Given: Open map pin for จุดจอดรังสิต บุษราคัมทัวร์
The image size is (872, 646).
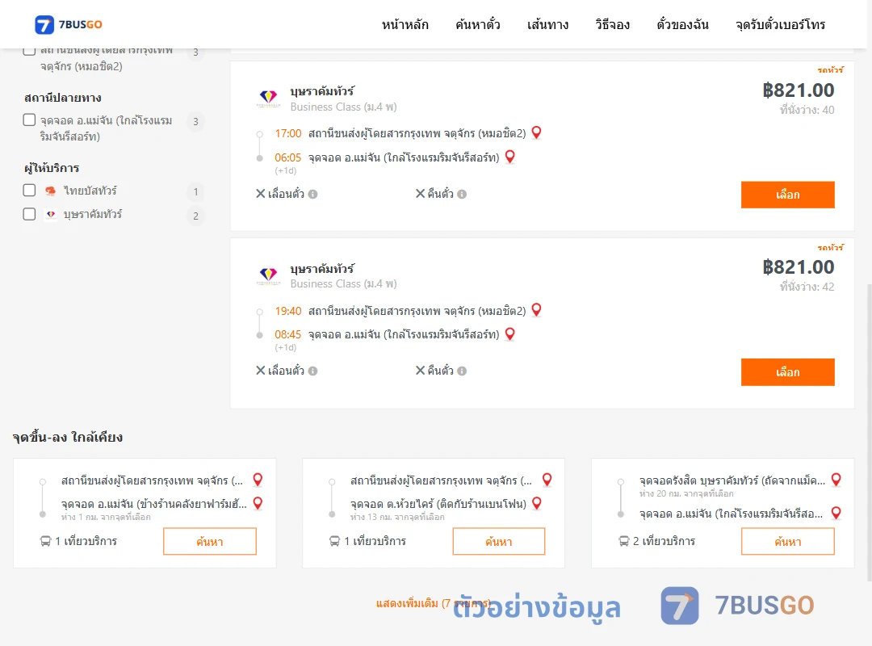Looking at the screenshot, I should point(836,480).
